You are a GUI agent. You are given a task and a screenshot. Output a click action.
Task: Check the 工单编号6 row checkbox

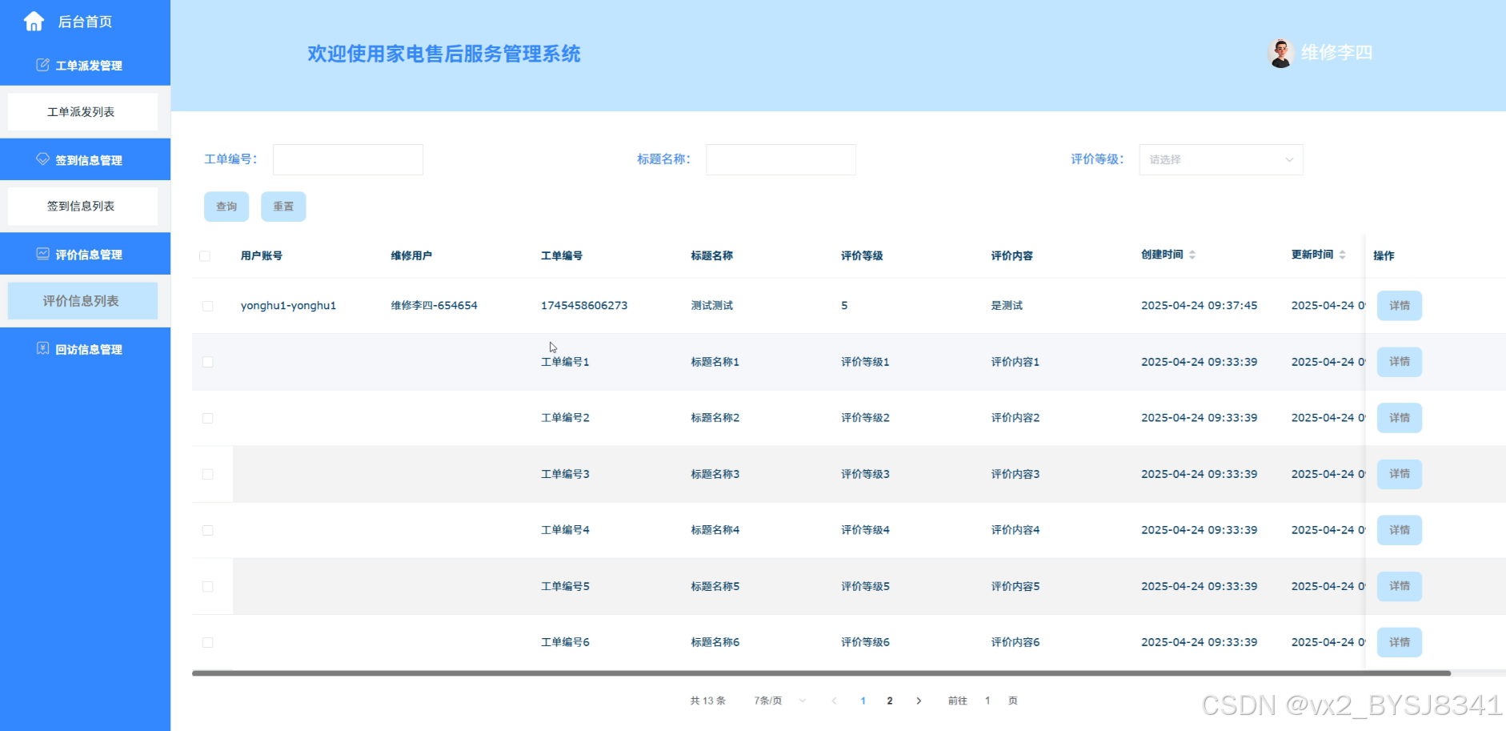[x=208, y=642]
